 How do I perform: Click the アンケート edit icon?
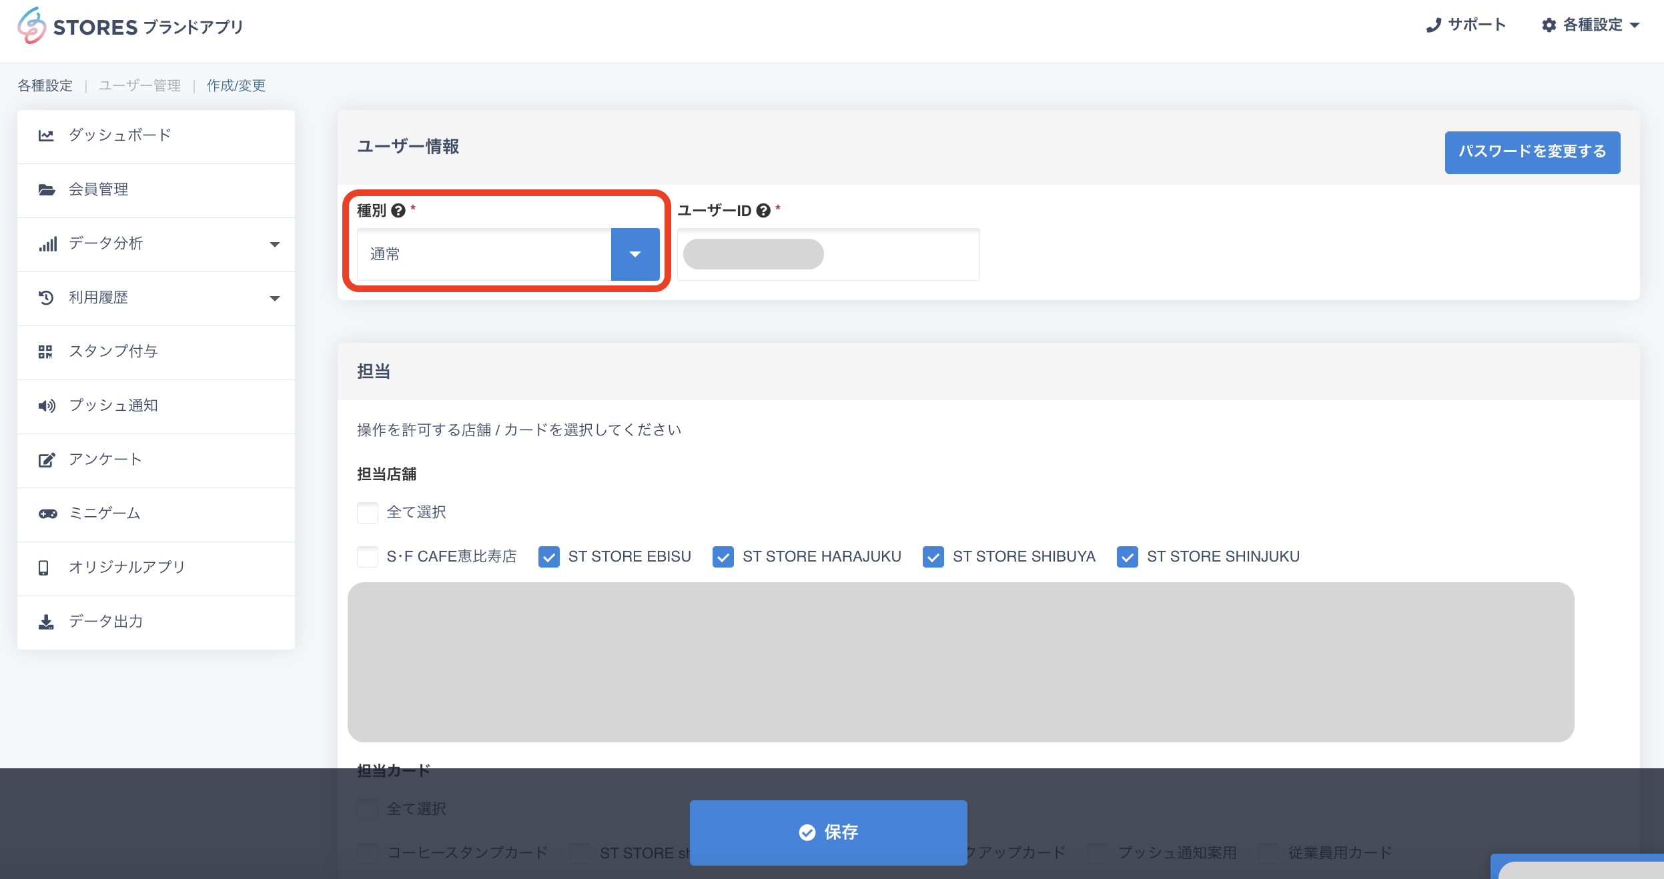pyautogui.click(x=46, y=460)
